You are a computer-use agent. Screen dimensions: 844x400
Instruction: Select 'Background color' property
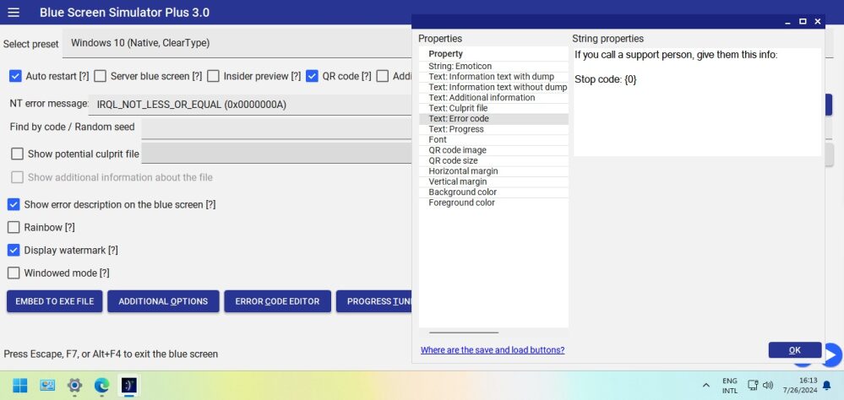[493, 192]
